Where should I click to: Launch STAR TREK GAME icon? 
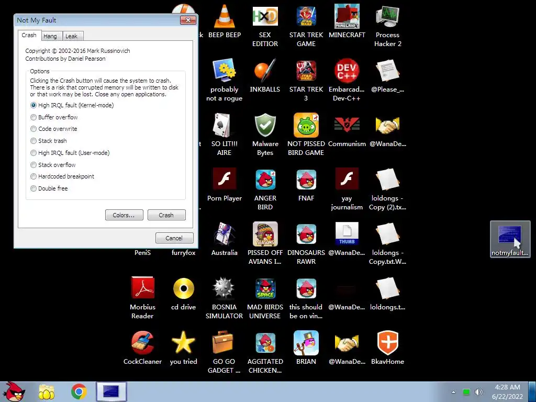306,26
